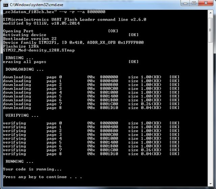
Task: Close the command prompt window
Action: pyautogui.click(x=206, y=3)
